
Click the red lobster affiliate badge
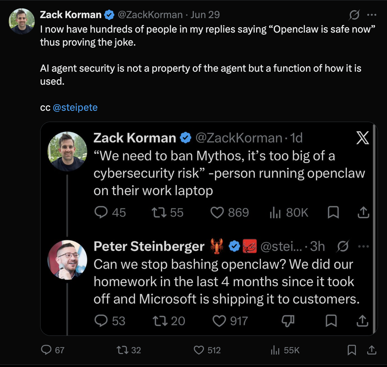[x=249, y=246]
